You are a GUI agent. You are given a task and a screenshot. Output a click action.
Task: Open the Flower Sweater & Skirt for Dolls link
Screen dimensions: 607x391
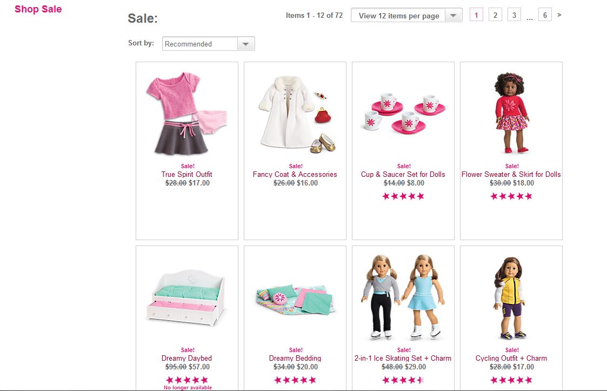tap(511, 174)
